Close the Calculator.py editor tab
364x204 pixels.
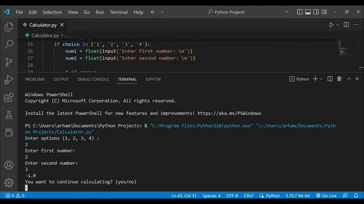pyautogui.click(x=62, y=25)
